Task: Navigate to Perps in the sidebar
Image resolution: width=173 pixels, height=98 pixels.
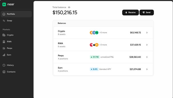Action: 16,48
